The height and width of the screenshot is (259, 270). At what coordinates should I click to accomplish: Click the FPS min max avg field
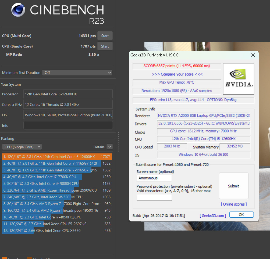193,100
